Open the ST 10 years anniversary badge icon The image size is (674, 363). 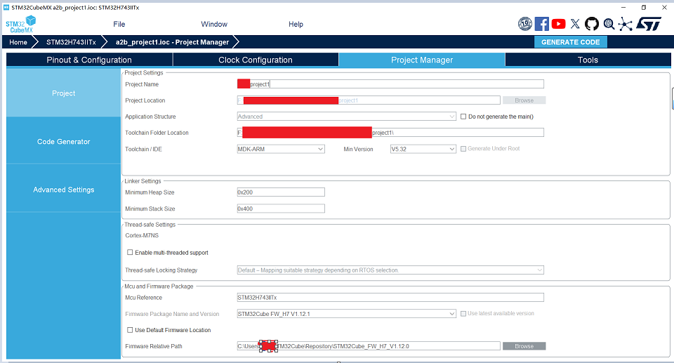click(525, 24)
